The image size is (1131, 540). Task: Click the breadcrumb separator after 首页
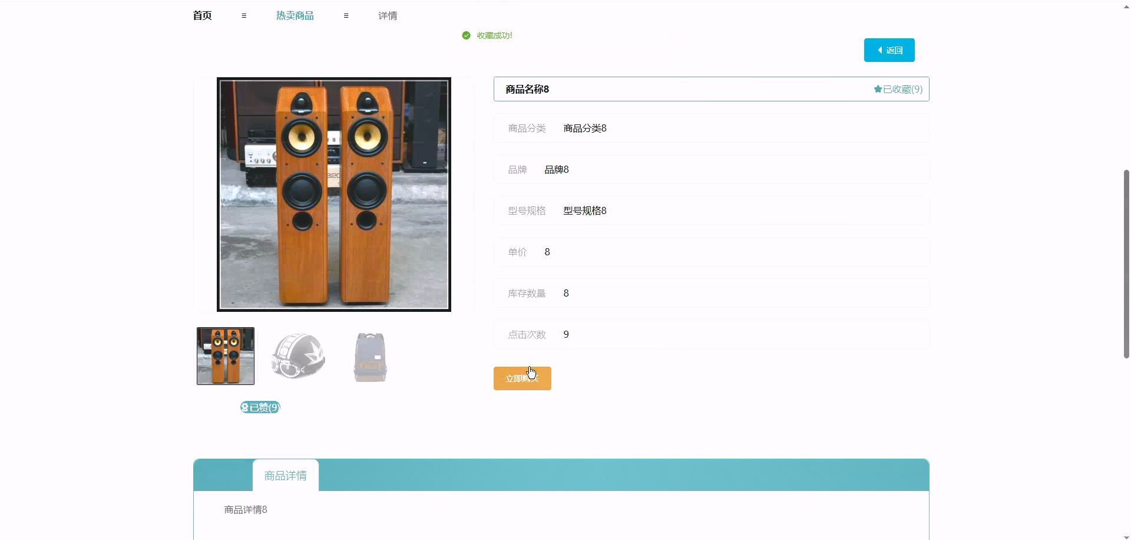click(244, 16)
